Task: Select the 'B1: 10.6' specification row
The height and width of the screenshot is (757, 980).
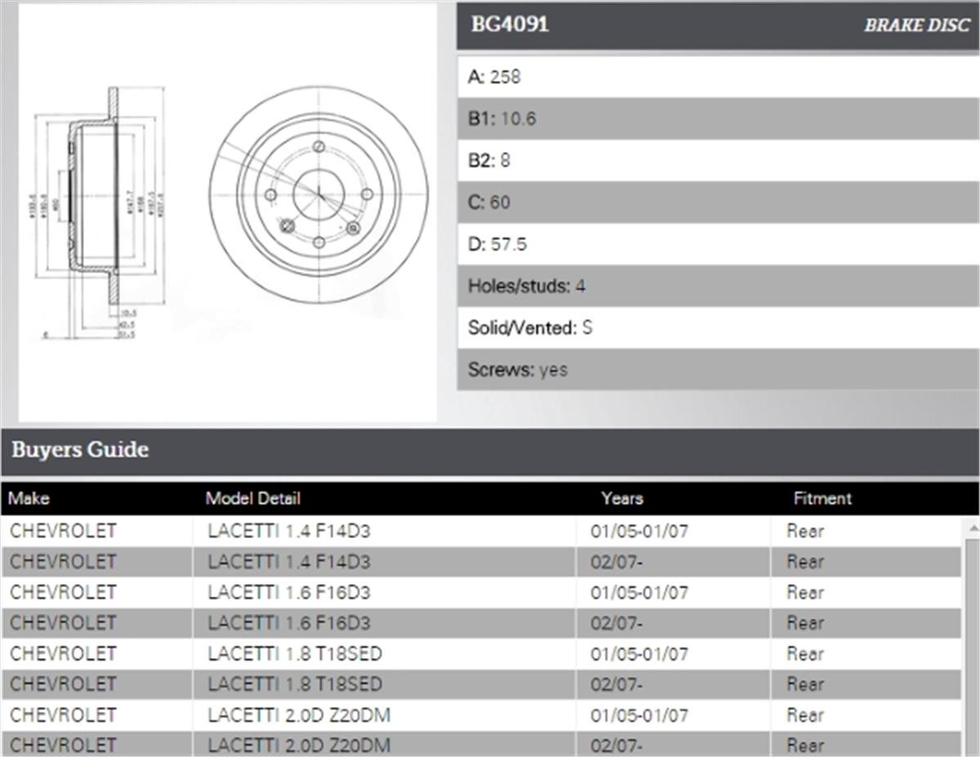Action: [718, 118]
